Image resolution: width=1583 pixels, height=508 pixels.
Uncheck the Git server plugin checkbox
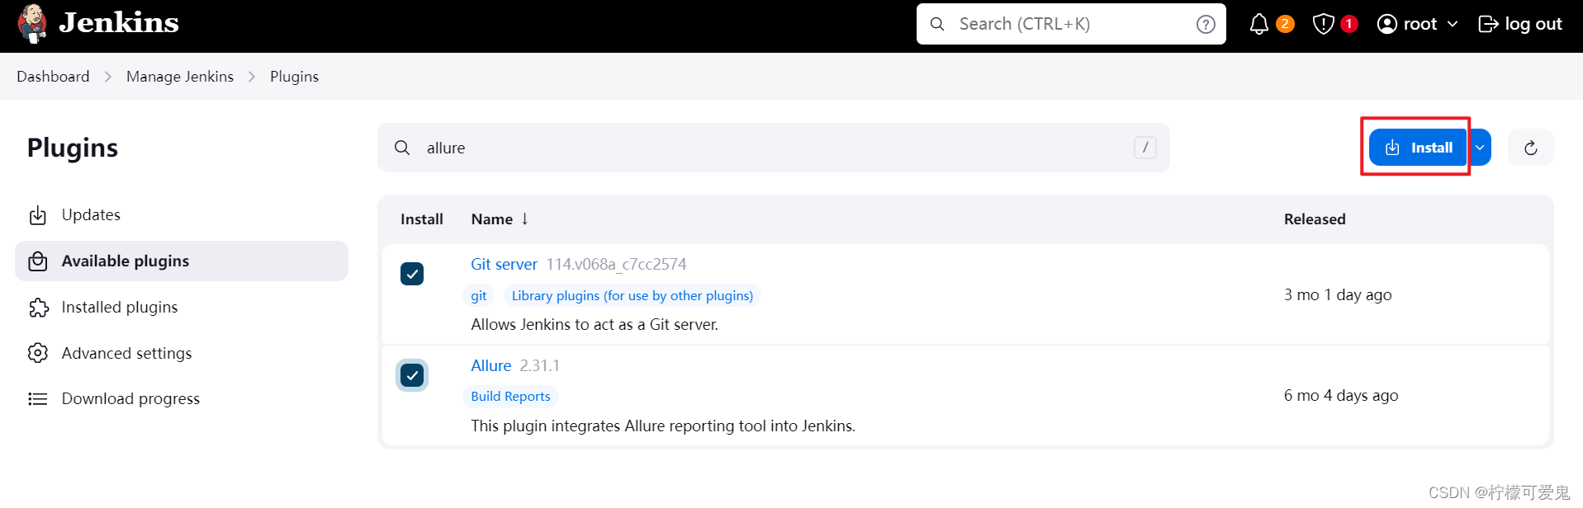pos(412,274)
